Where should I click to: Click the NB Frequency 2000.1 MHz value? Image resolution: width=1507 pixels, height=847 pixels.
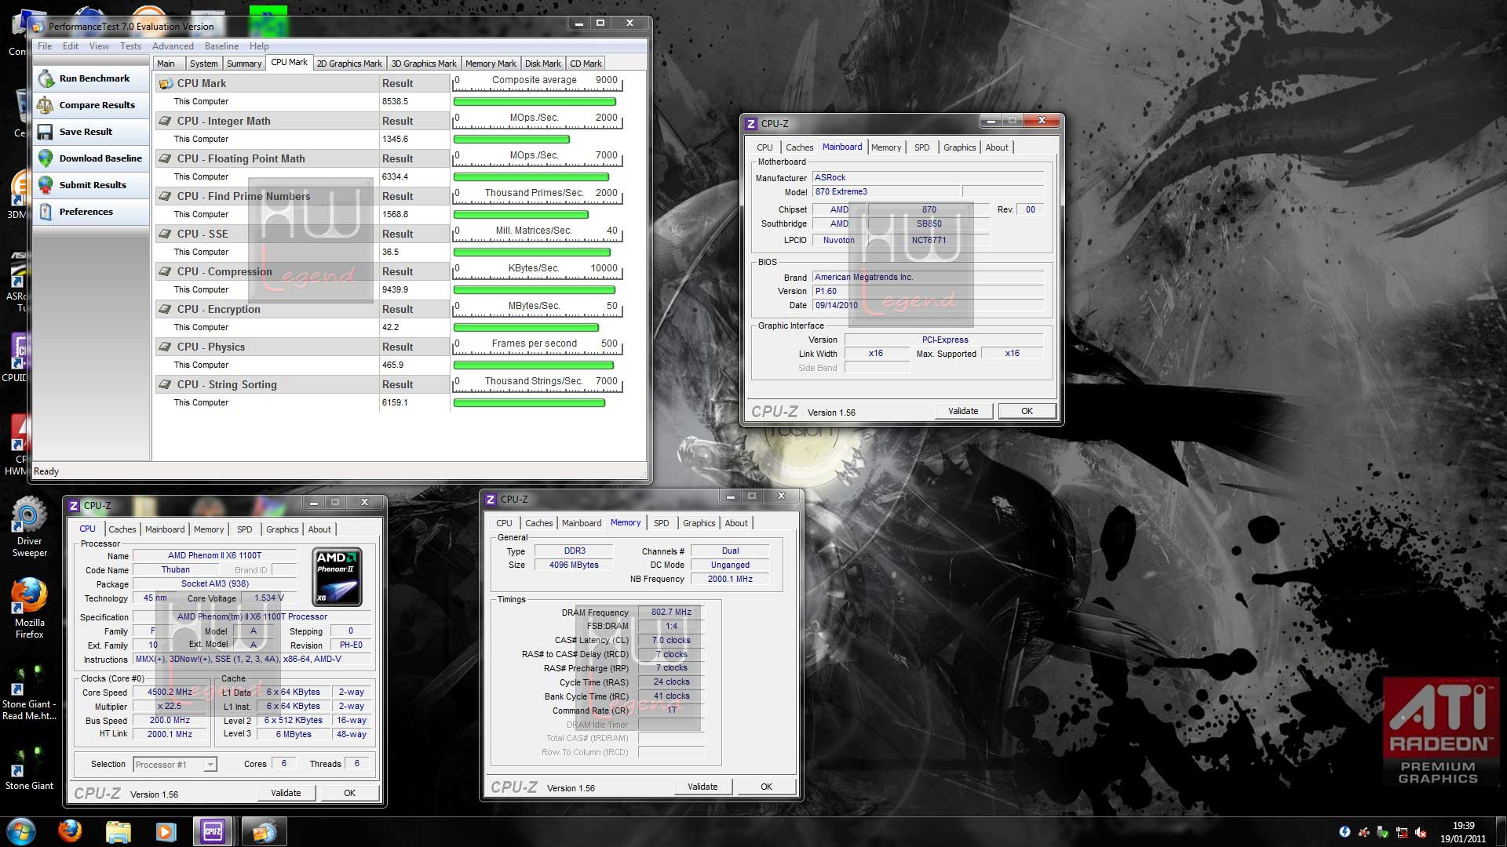[730, 580]
